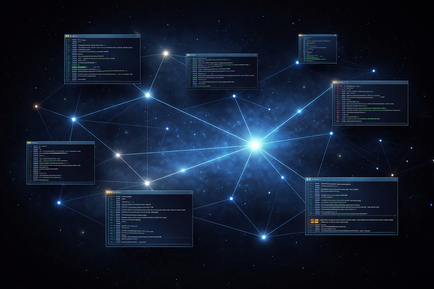
Task: Click the large bright central hub node
Action: tap(255, 145)
